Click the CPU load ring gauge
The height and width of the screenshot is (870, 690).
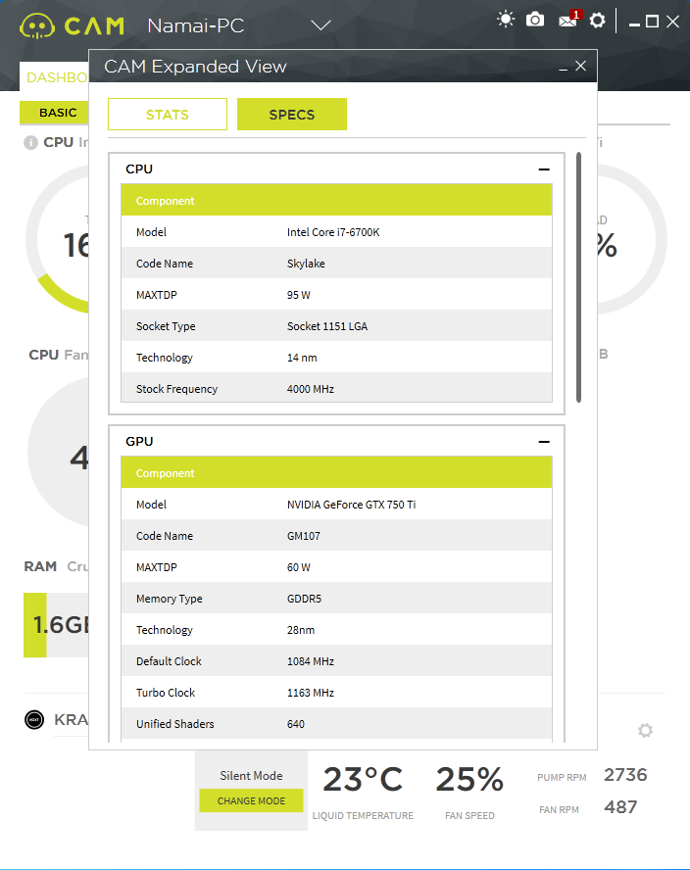58,240
